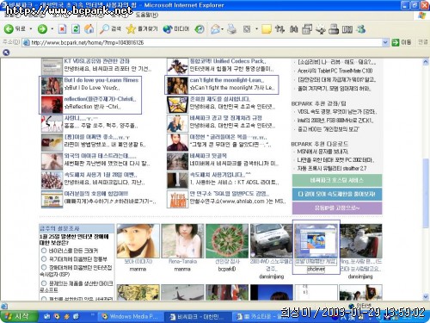430x323 pixels.
Task: Switch to Windows Media Player taskbar button
Action: pyautogui.click(x=130, y=316)
